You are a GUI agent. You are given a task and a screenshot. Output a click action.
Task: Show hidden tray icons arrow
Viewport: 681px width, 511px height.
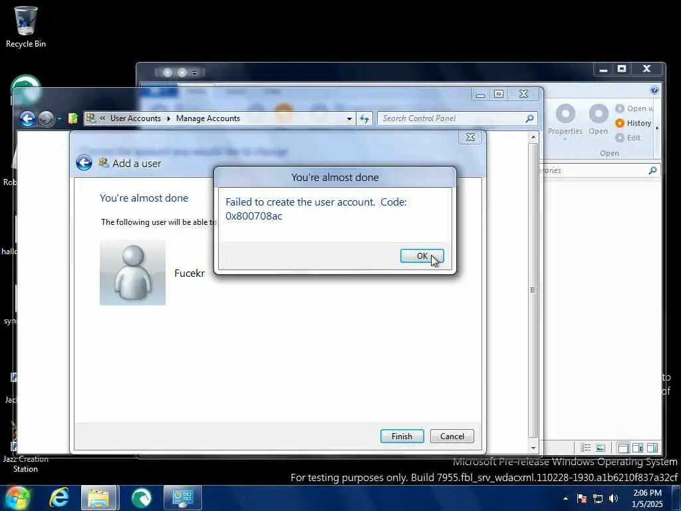[565, 498]
